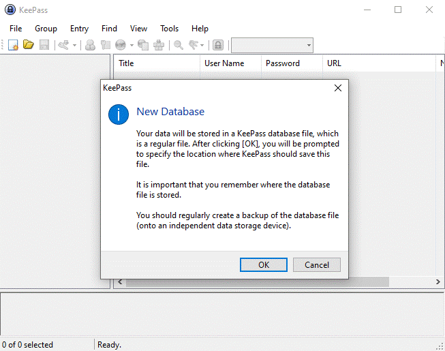445x351 pixels.
Task: Click the Password column header
Action: point(292,63)
